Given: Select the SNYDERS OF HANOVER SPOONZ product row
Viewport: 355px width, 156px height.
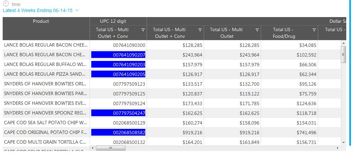Looking at the screenshot, I should tap(46, 113).
